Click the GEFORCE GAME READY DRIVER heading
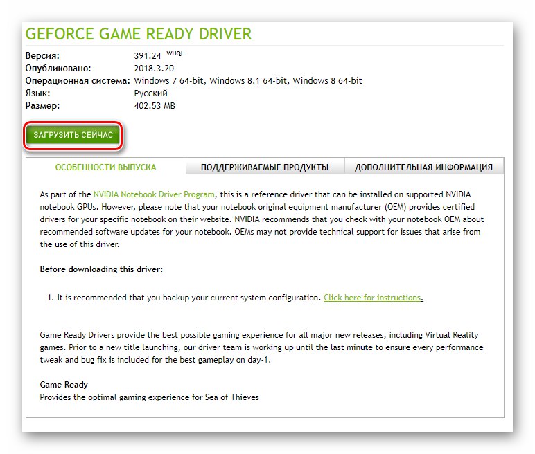 coord(139,34)
